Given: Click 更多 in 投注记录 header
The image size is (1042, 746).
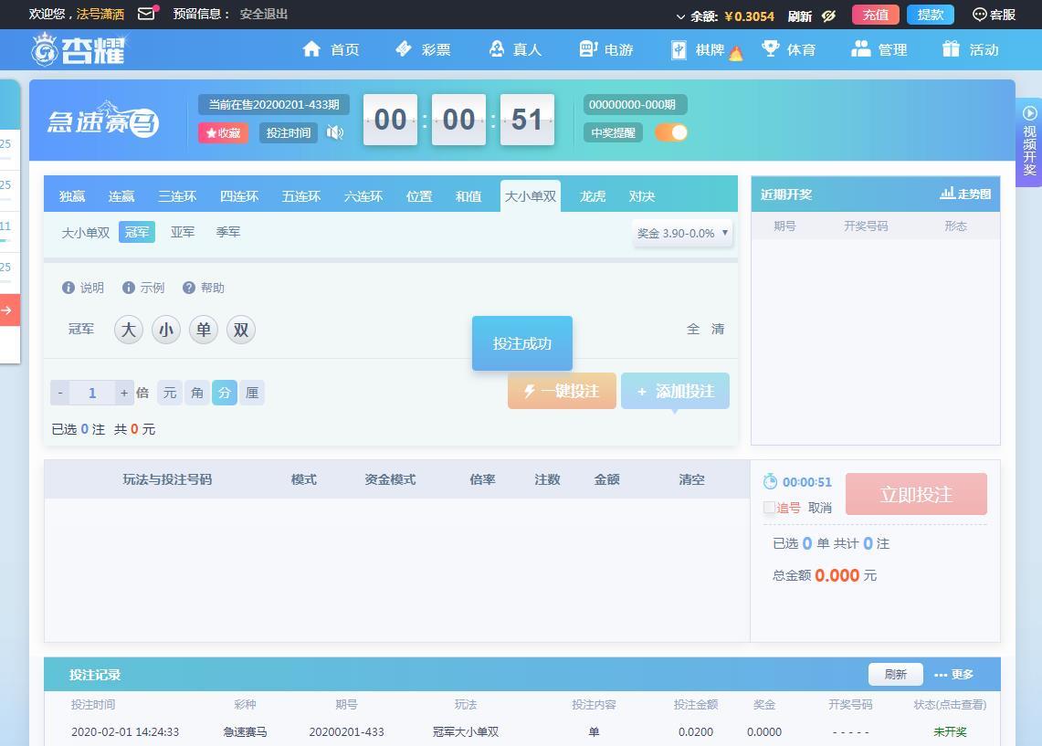Looking at the screenshot, I should click(x=953, y=674).
